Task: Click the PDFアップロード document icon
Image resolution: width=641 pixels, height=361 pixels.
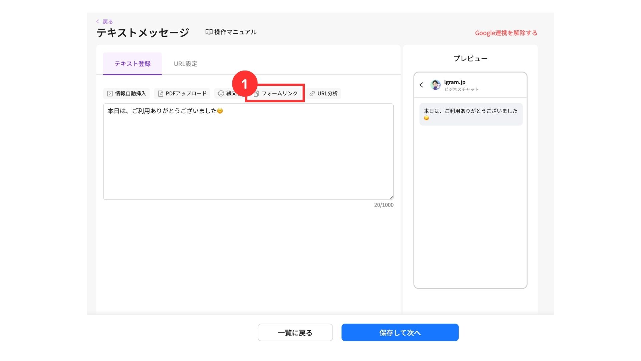Action: click(x=161, y=94)
